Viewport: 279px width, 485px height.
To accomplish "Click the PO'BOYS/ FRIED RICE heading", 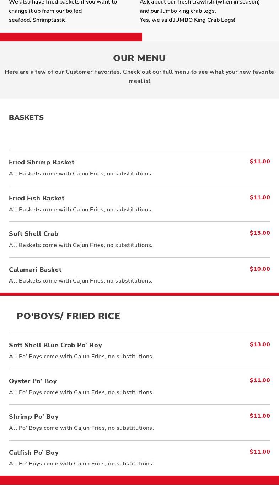I will (68, 316).
